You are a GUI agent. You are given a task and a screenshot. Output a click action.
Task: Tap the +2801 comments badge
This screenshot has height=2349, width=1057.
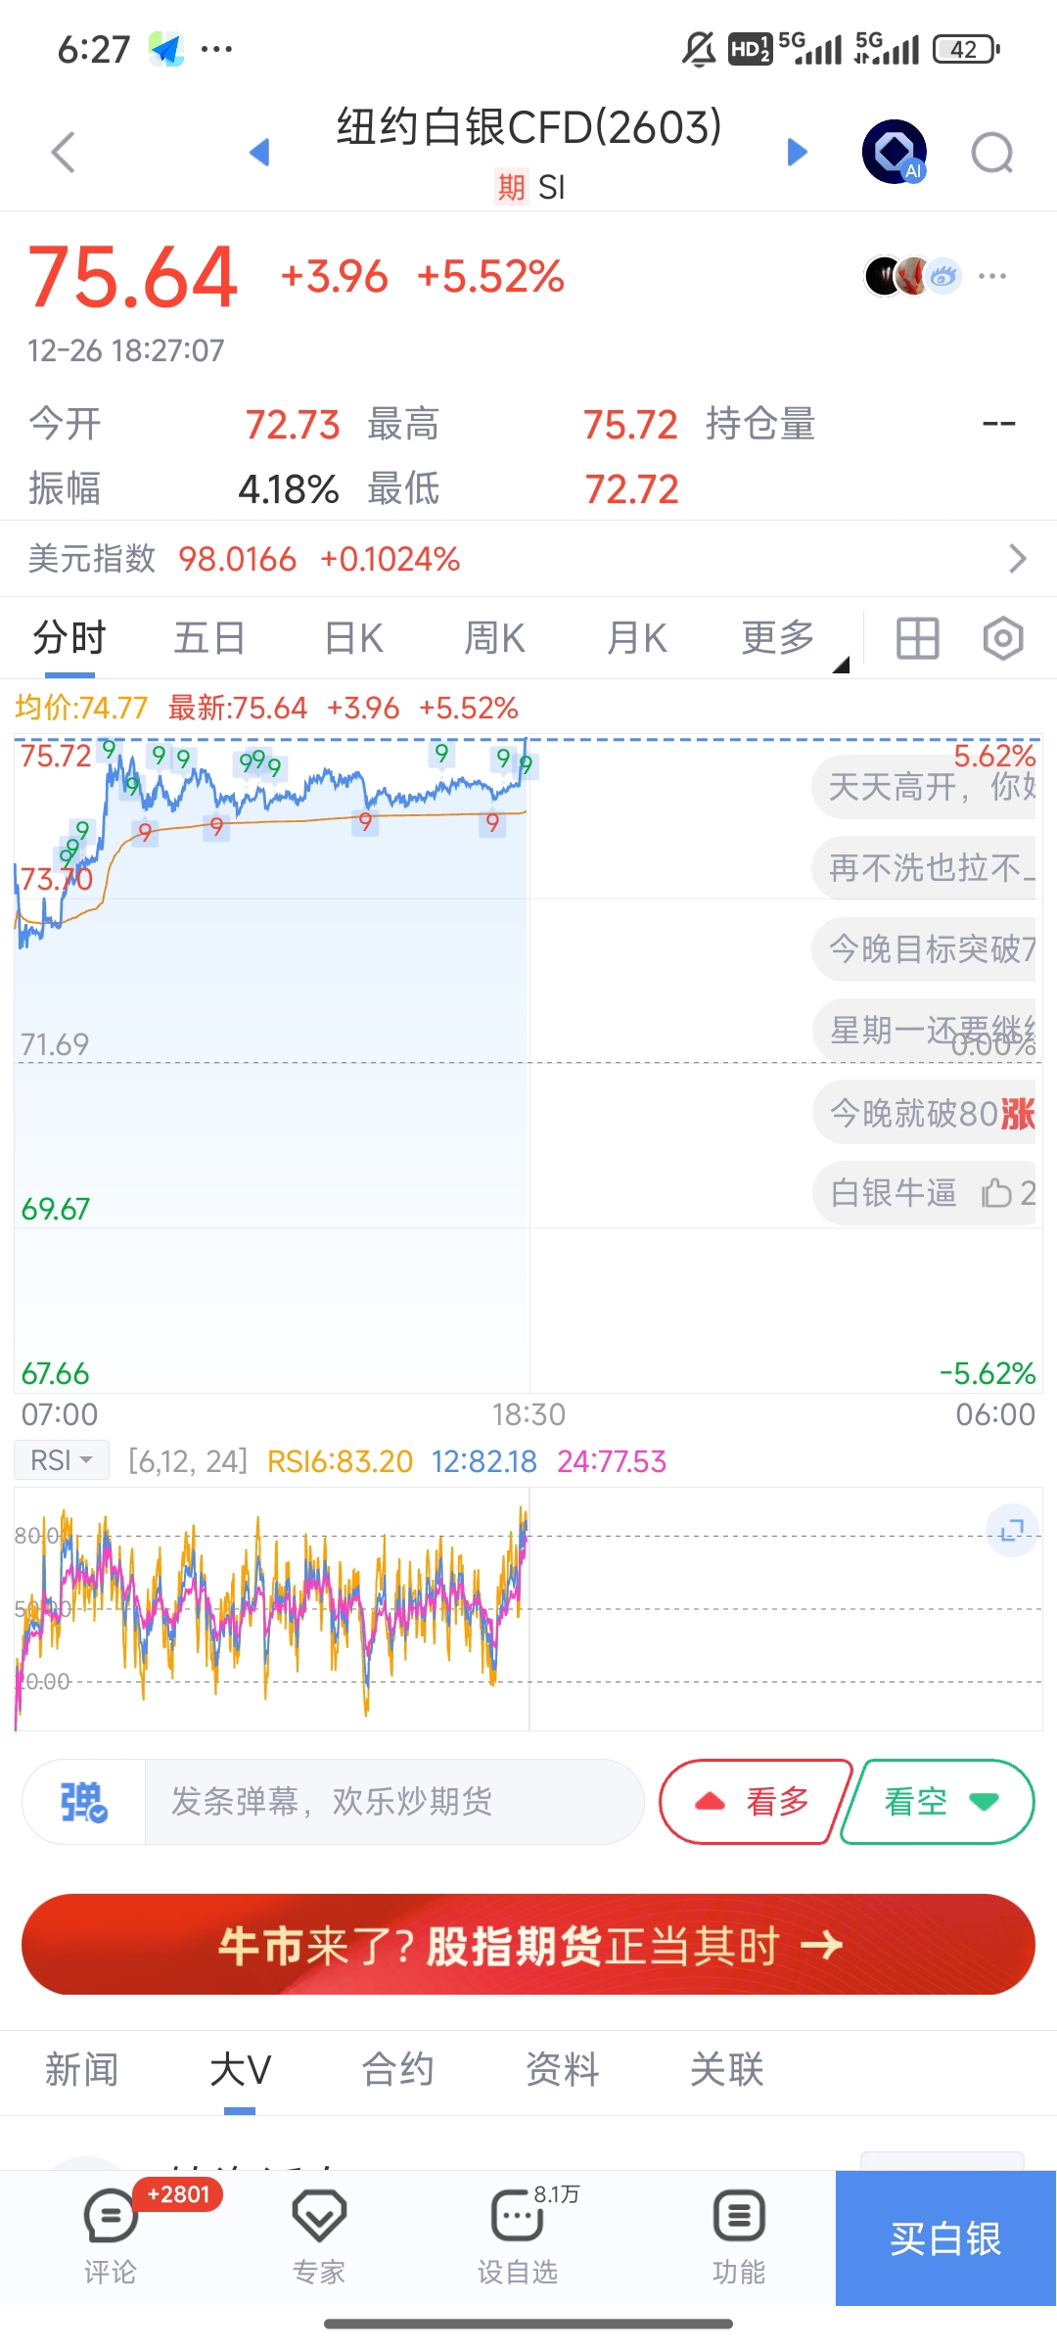coord(178,2194)
